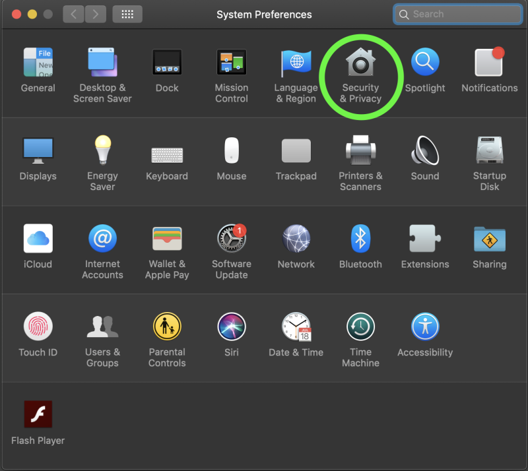Image resolution: width=528 pixels, height=471 pixels.
Task: Click inside the Search field
Action: pos(457,14)
